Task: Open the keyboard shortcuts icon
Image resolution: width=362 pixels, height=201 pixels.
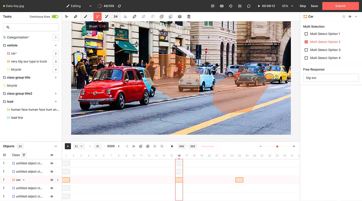Action: 222,6
